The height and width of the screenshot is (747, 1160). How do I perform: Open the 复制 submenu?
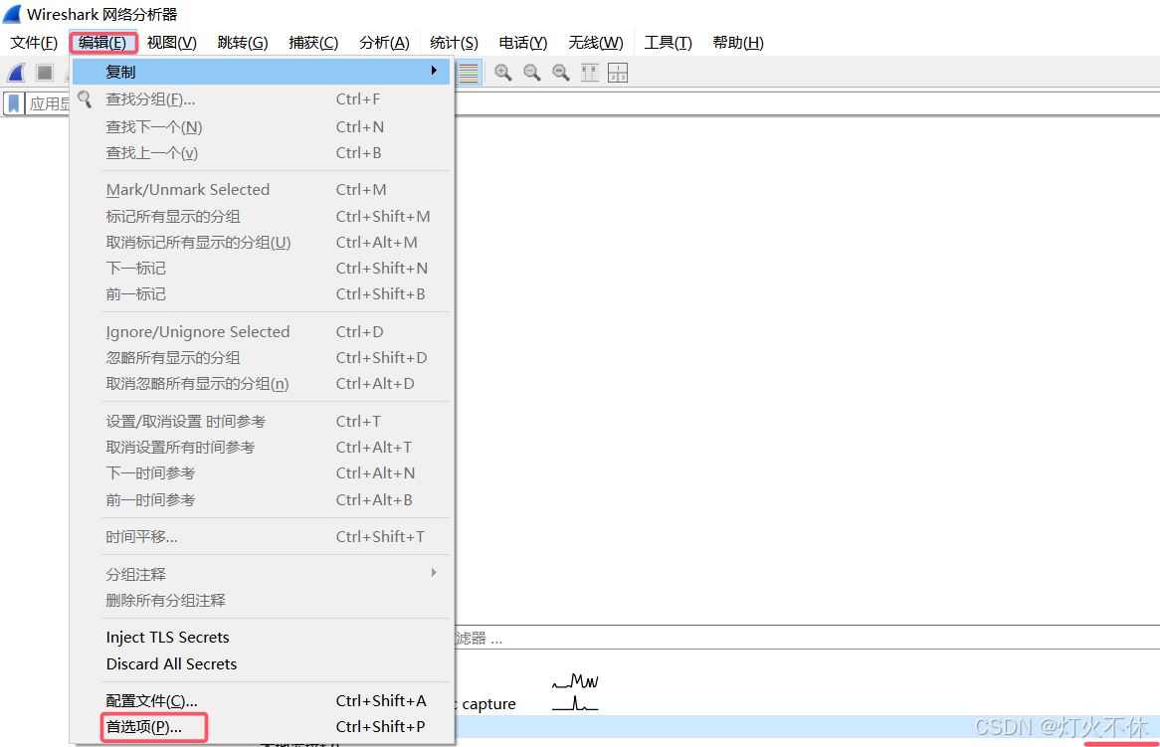coord(261,72)
